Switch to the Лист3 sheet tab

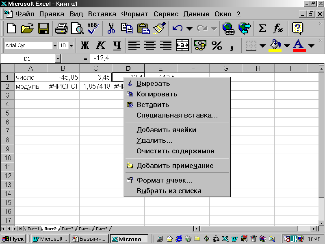[x=67, y=229]
